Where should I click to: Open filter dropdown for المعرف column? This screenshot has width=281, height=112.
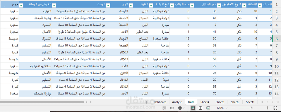click(260, 6)
